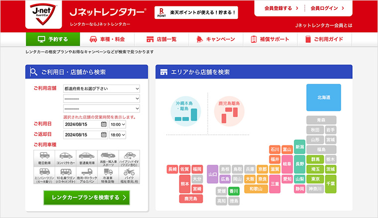Click 会員ログイン link
The height and width of the screenshot is (218, 378).
point(327,8)
